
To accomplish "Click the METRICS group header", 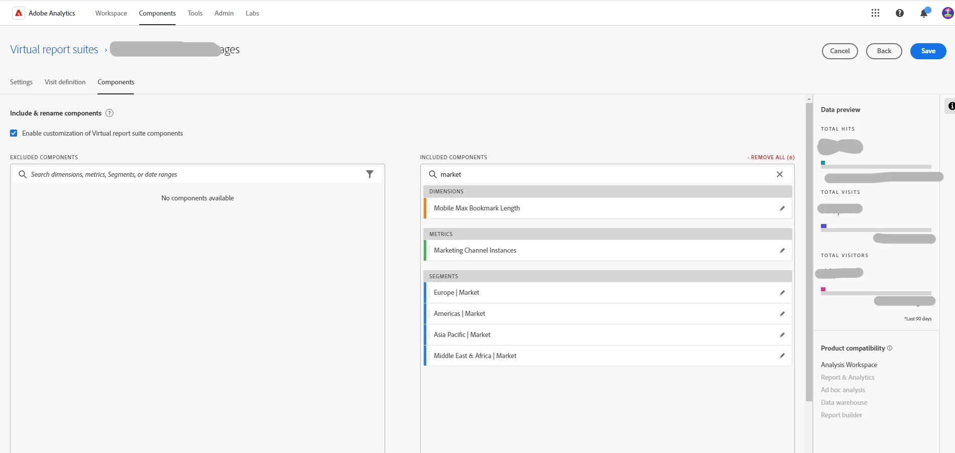I will pos(608,234).
